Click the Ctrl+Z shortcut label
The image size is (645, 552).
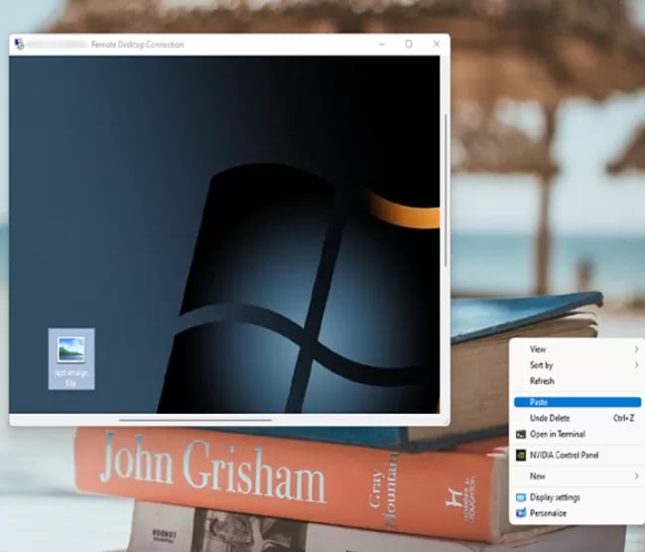[623, 418]
